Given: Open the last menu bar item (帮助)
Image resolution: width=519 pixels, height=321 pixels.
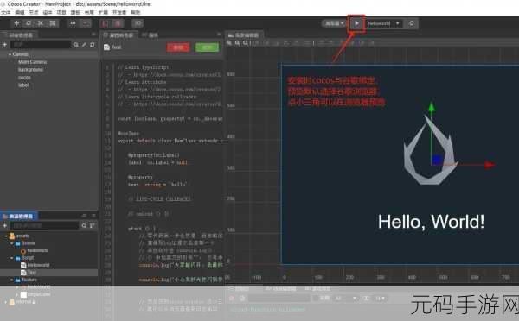Looking at the screenshot, I should (x=136, y=13).
